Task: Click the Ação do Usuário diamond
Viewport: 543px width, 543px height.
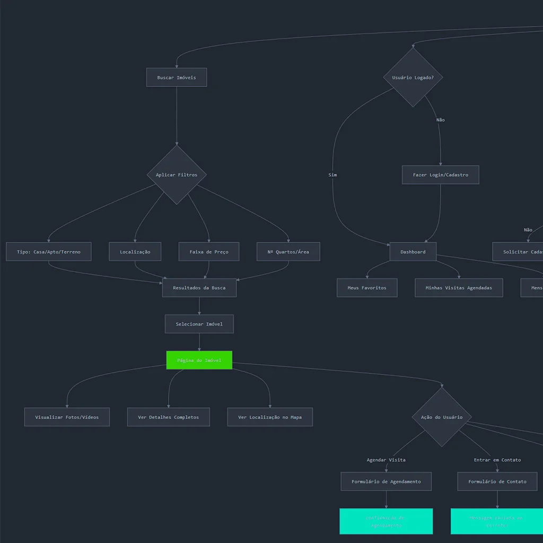Action: [442, 417]
